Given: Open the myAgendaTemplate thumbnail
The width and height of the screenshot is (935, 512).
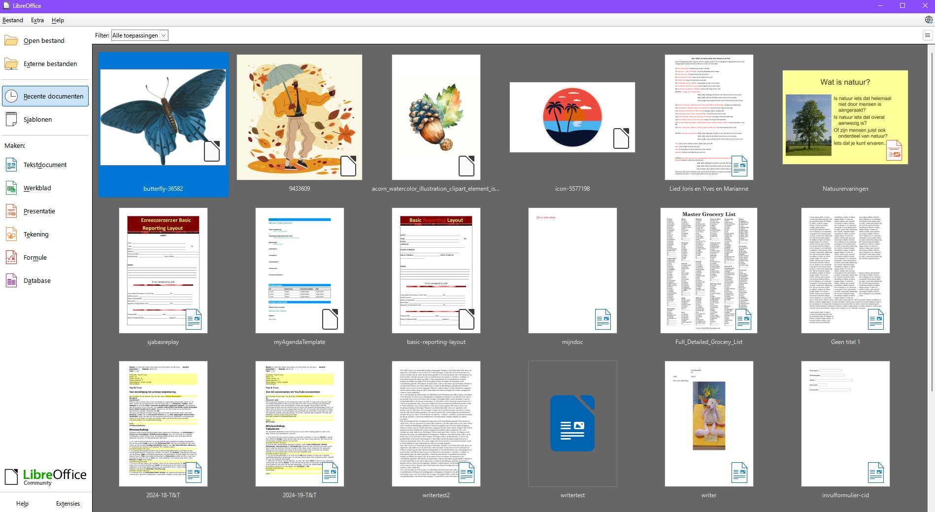Looking at the screenshot, I should point(300,271).
